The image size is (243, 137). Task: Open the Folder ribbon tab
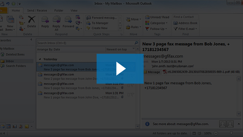click(59, 11)
